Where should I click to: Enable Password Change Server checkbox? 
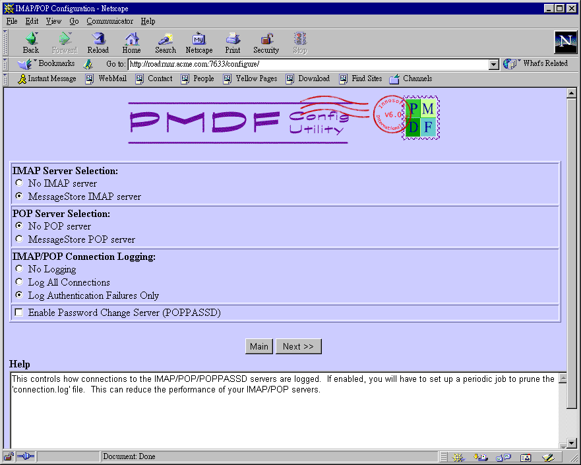pos(19,313)
